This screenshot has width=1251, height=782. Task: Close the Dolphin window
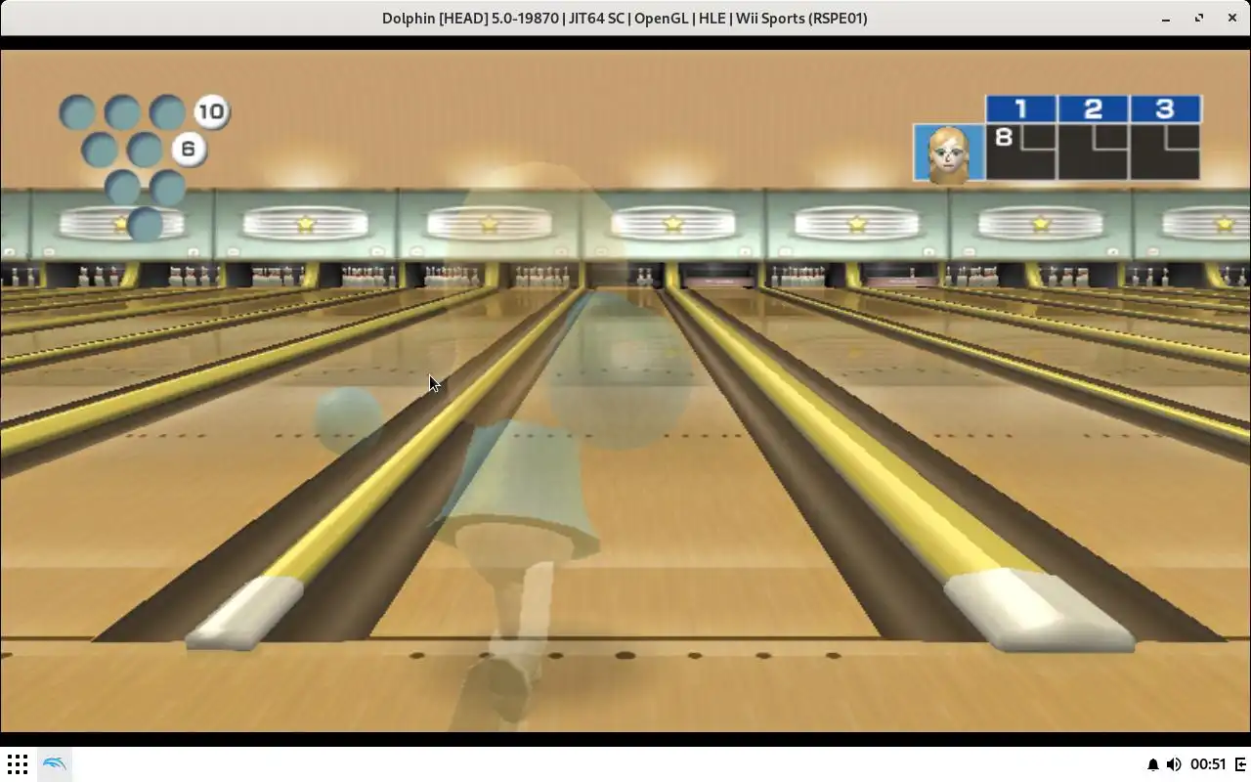[1231, 18]
